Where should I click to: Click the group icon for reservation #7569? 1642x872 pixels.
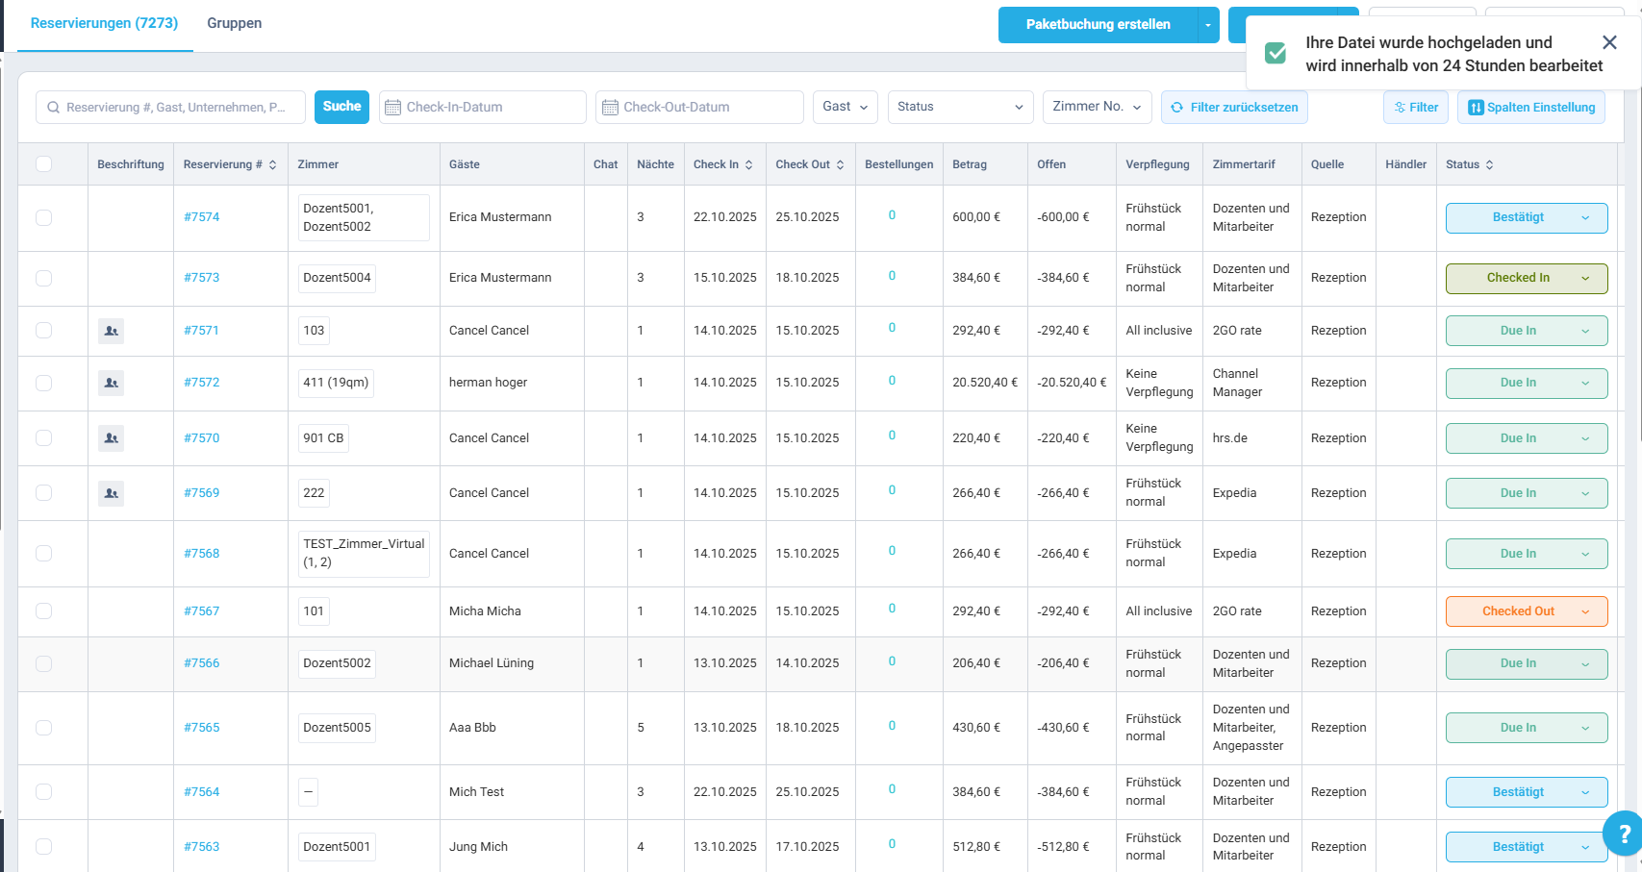click(112, 493)
